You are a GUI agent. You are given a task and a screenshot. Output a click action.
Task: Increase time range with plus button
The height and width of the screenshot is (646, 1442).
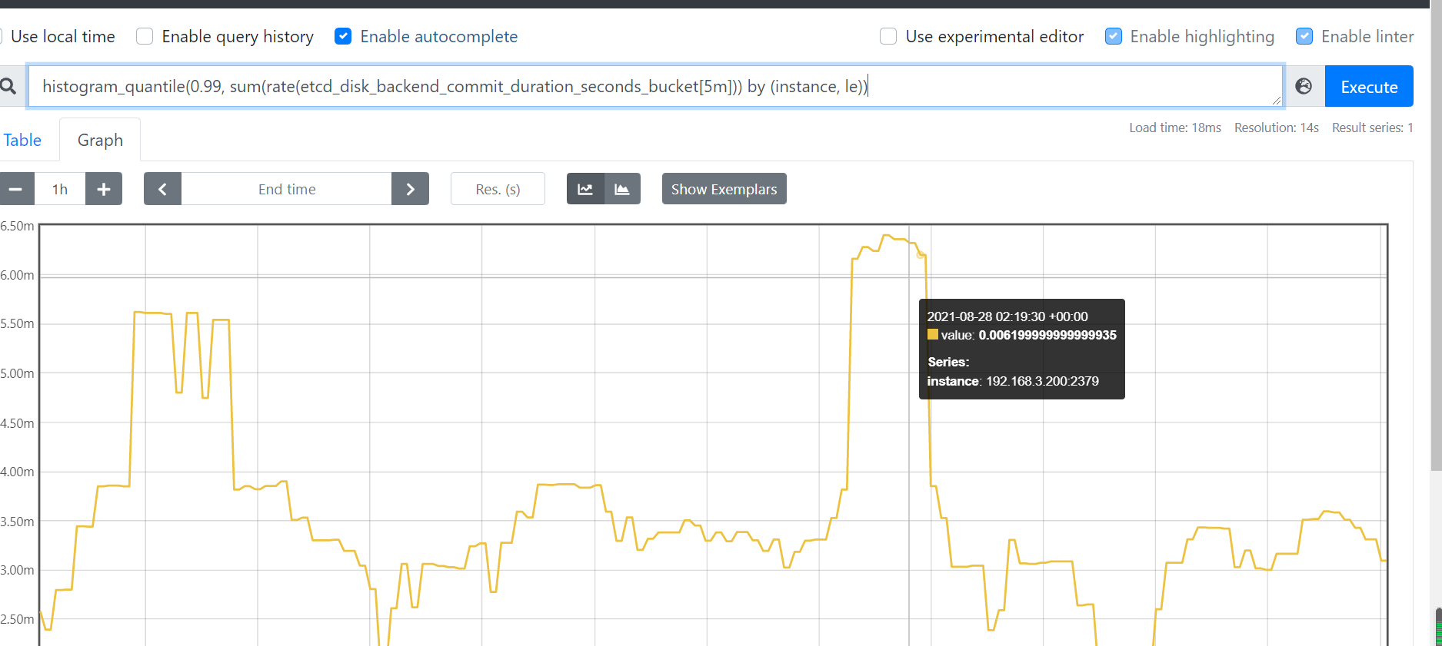104,189
